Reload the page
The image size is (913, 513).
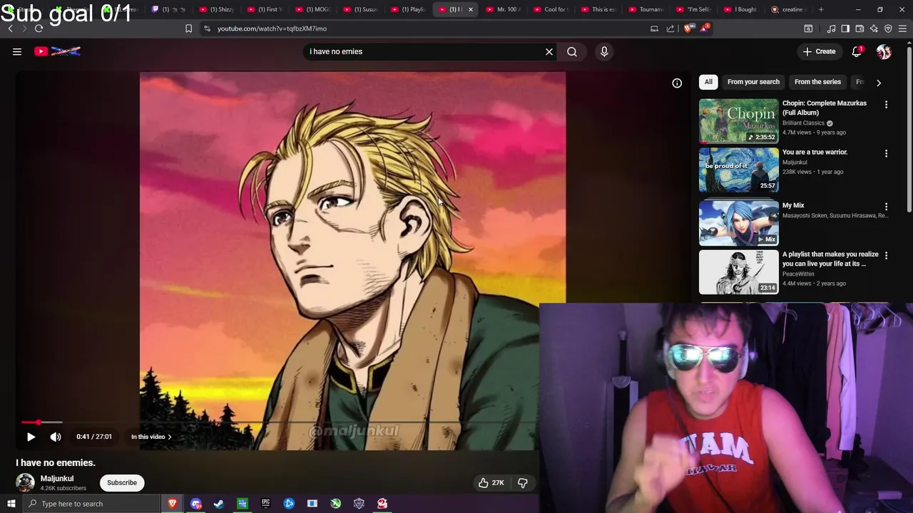(x=39, y=28)
